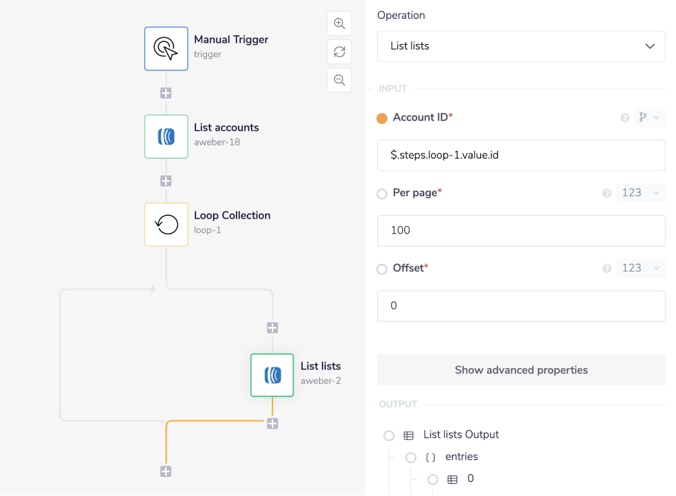The height and width of the screenshot is (496, 676).
Task: Toggle the Per page connector circle
Action: click(382, 194)
